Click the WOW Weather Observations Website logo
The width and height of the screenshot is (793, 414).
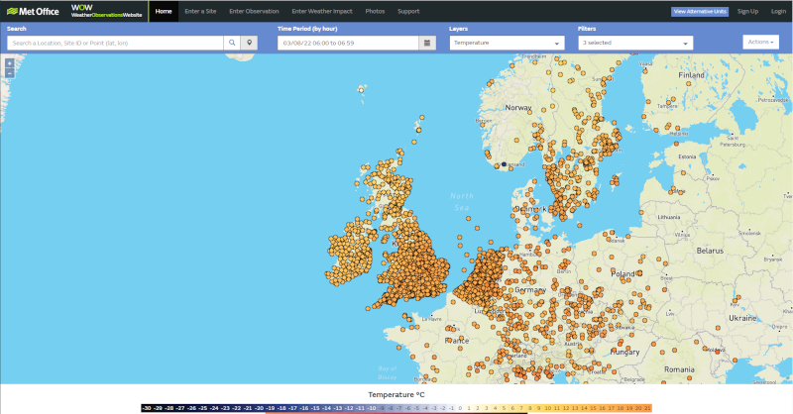tap(106, 11)
